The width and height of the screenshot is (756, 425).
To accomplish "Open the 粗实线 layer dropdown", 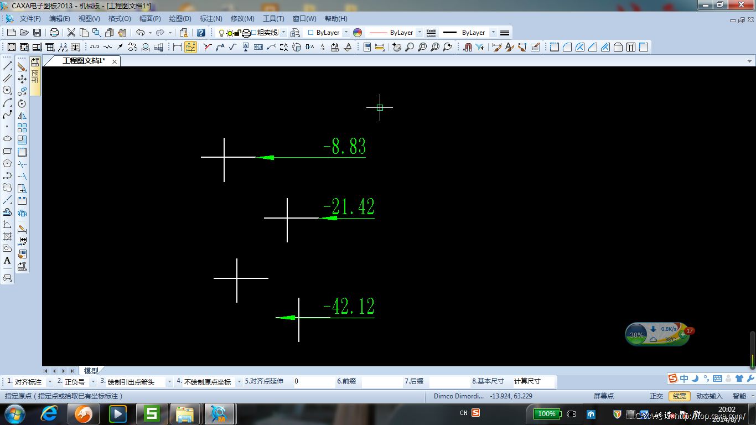I will (x=283, y=33).
